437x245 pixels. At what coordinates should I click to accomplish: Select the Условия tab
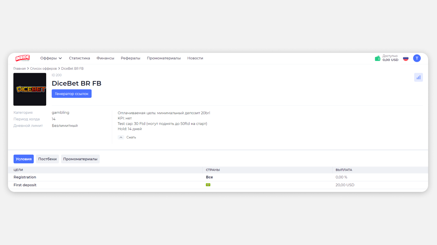click(x=23, y=159)
